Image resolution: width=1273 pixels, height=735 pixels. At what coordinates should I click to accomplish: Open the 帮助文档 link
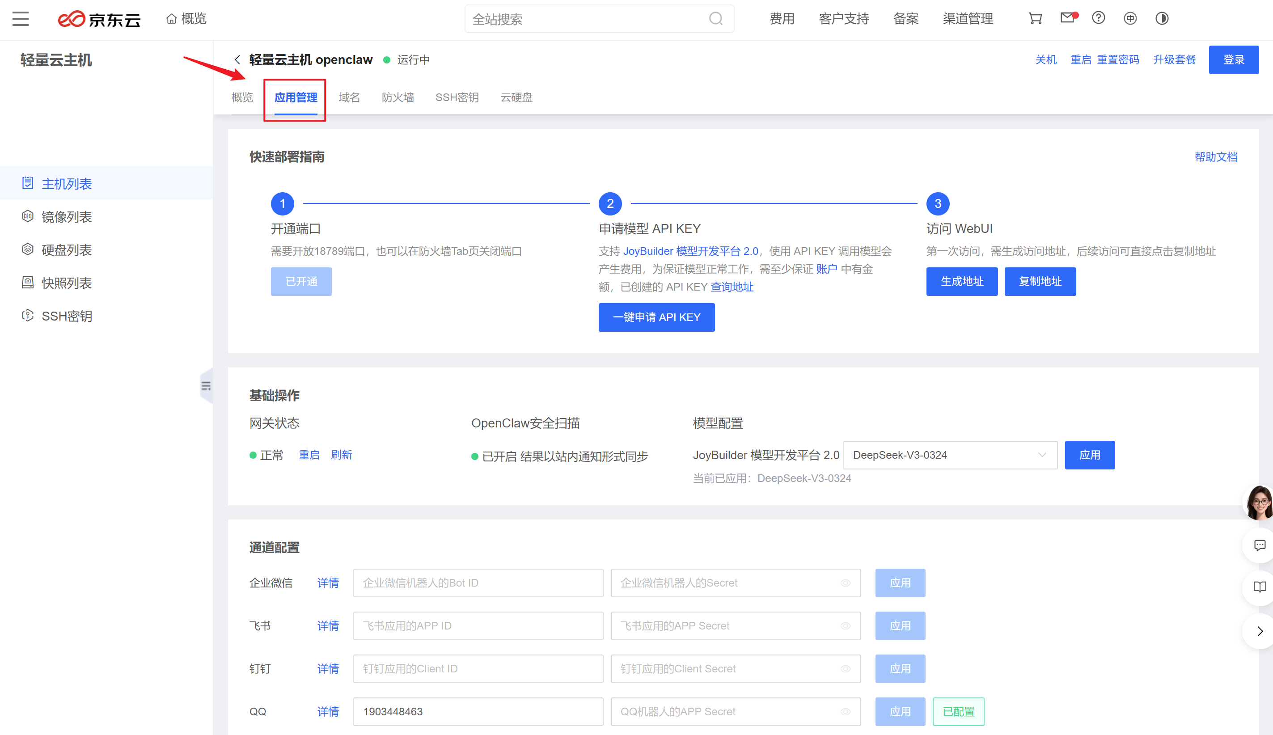tap(1215, 157)
